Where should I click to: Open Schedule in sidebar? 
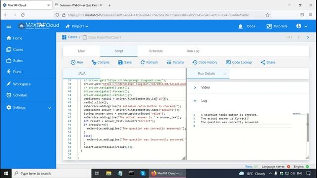(x=17, y=95)
